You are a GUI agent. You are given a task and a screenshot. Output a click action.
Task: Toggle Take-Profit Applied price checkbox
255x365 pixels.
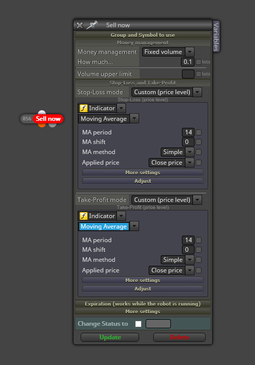199,270
